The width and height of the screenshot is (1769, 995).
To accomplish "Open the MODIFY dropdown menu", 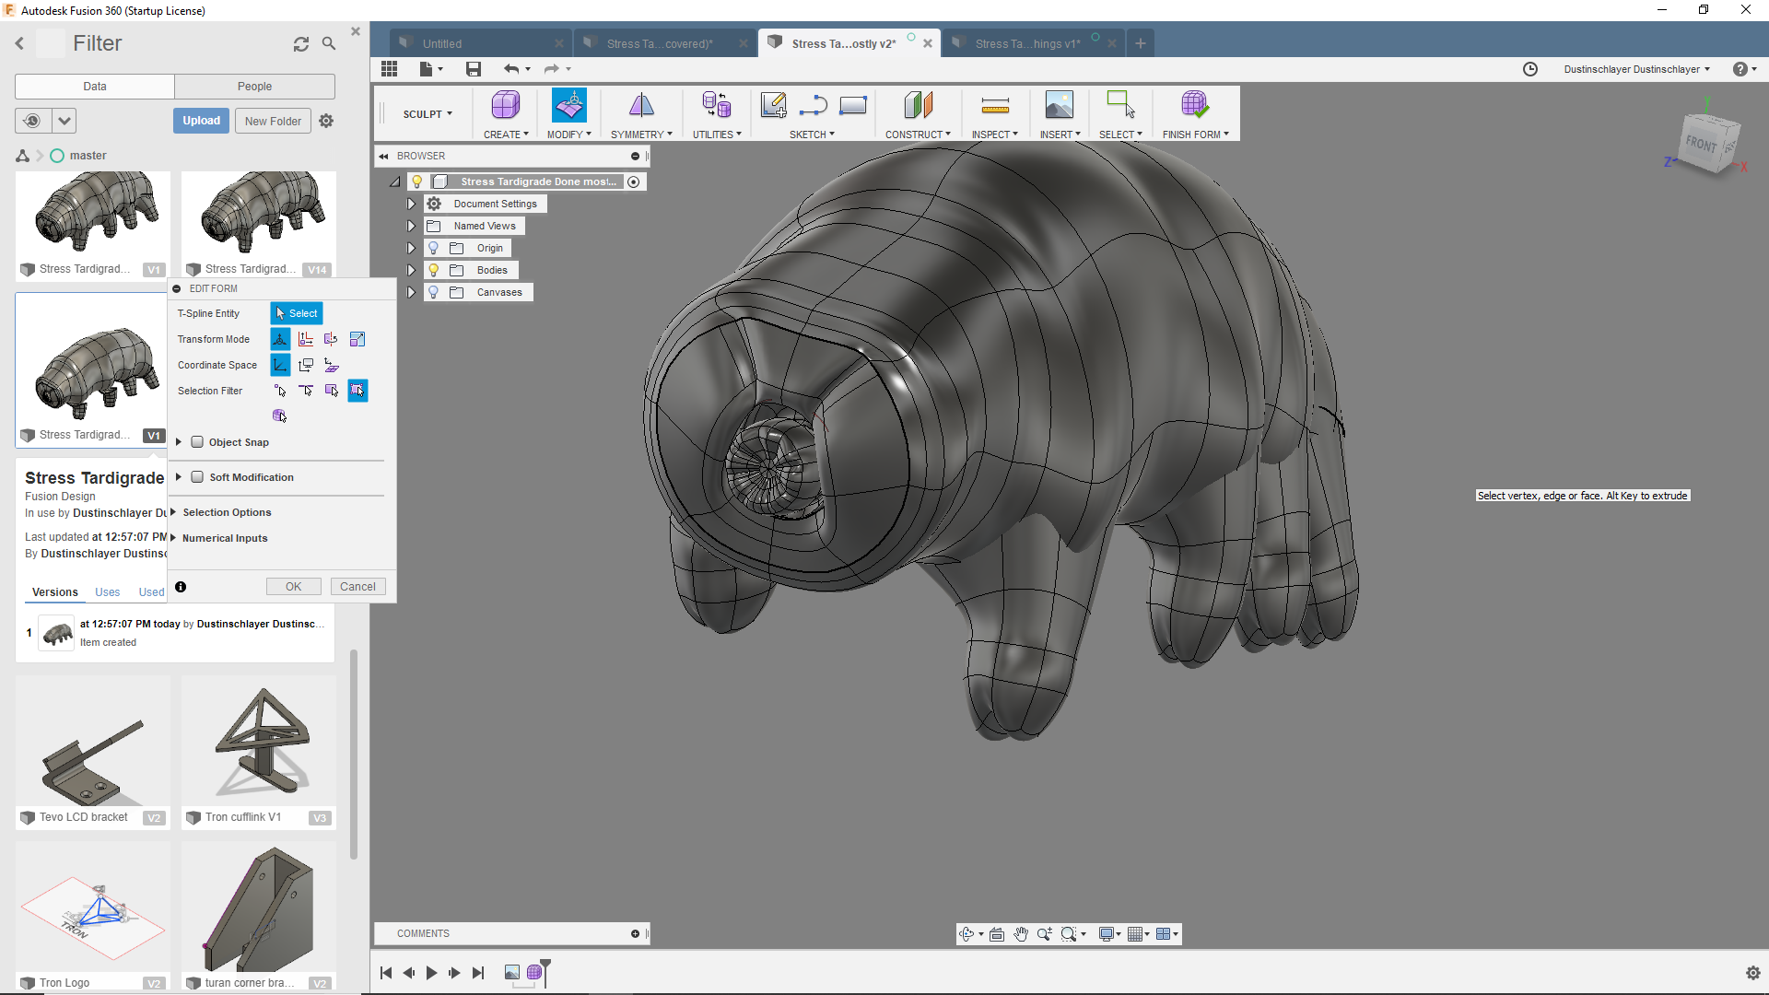I will point(568,135).
